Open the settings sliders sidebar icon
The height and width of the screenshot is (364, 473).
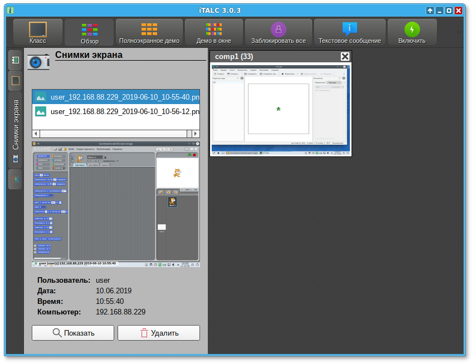tap(16, 179)
